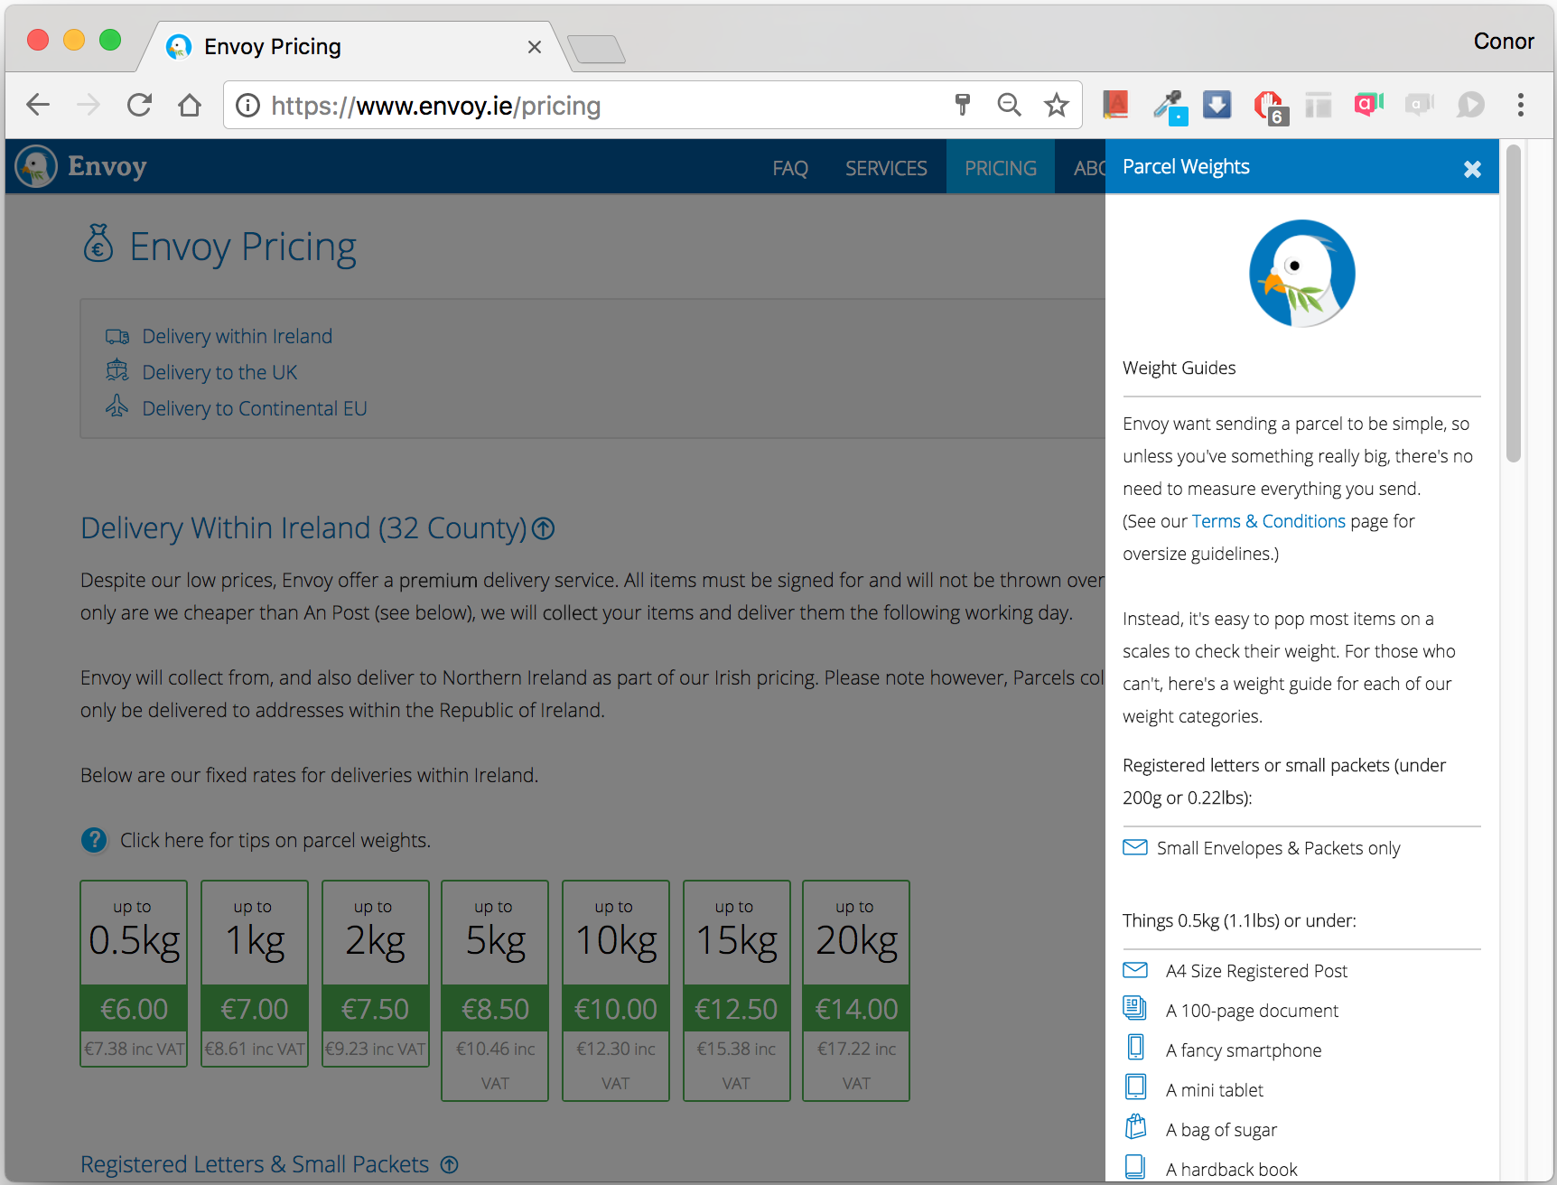Open a new browser tab
Image resolution: width=1557 pixels, height=1185 pixels.
(x=596, y=49)
